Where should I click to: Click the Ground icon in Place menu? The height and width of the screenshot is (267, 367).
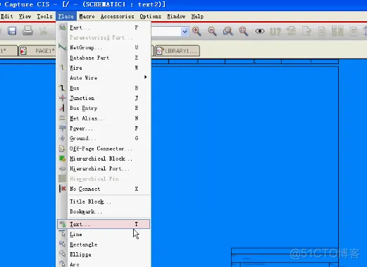pos(63,138)
